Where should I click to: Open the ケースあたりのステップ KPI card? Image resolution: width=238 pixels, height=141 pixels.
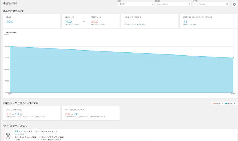point(91,113)
